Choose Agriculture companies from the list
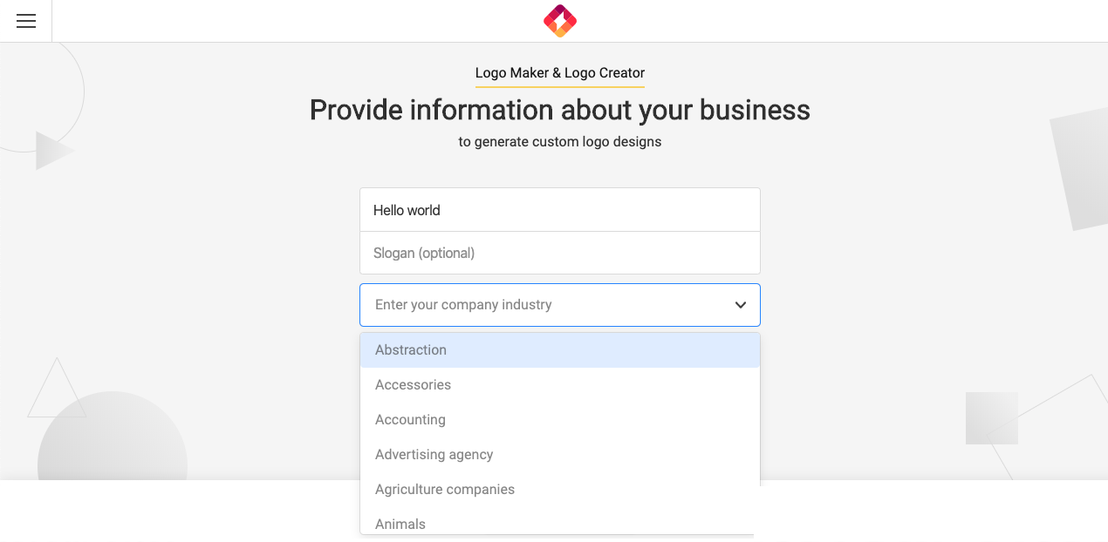This screenshot has width=1108, height=542. click(560, 490)
